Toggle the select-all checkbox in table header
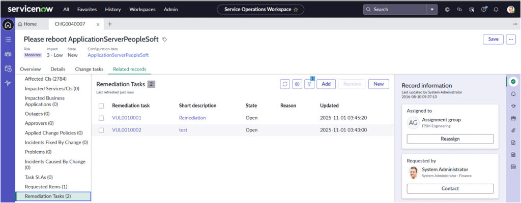Screen dimensions: 521x203 (101, 106)
